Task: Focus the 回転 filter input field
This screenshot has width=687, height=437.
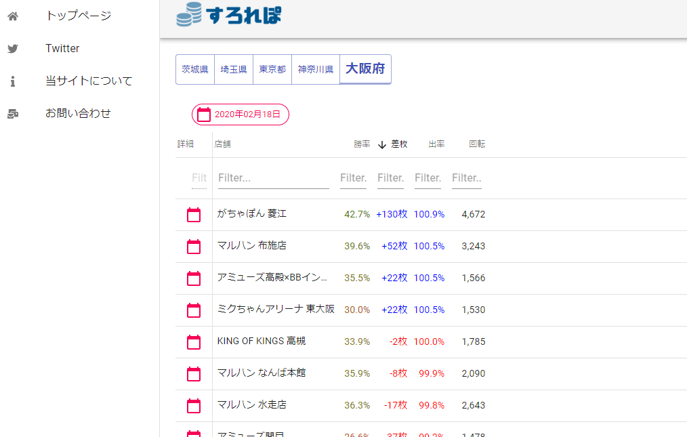Action: pyautogui.click(x=467, y=178)
